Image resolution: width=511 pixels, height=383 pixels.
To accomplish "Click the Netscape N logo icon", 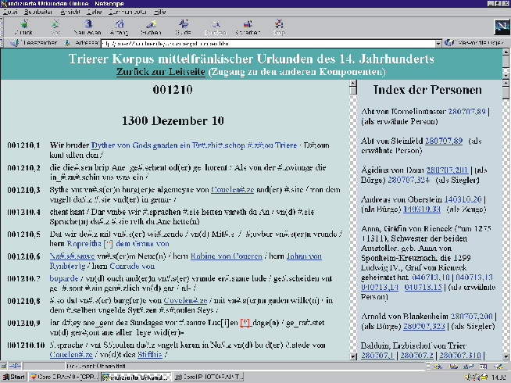I will 502,27.
